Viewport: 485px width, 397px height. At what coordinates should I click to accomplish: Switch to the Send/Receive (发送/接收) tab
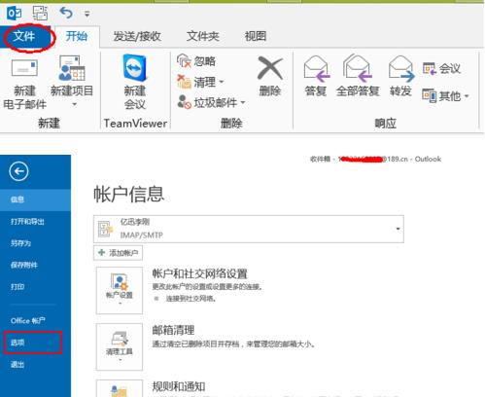click(137, 36)
